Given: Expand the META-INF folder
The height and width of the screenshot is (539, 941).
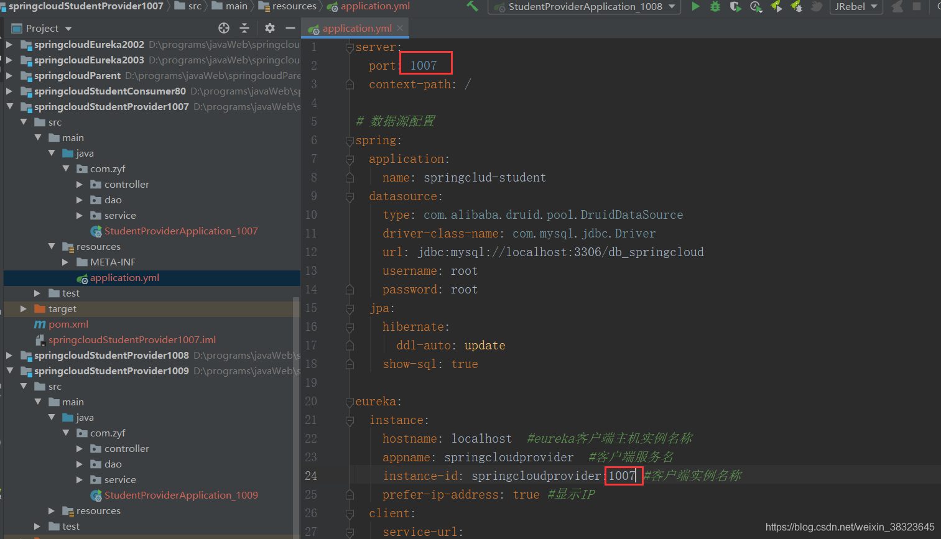Looking at the screenshot, I should point(65,262).
